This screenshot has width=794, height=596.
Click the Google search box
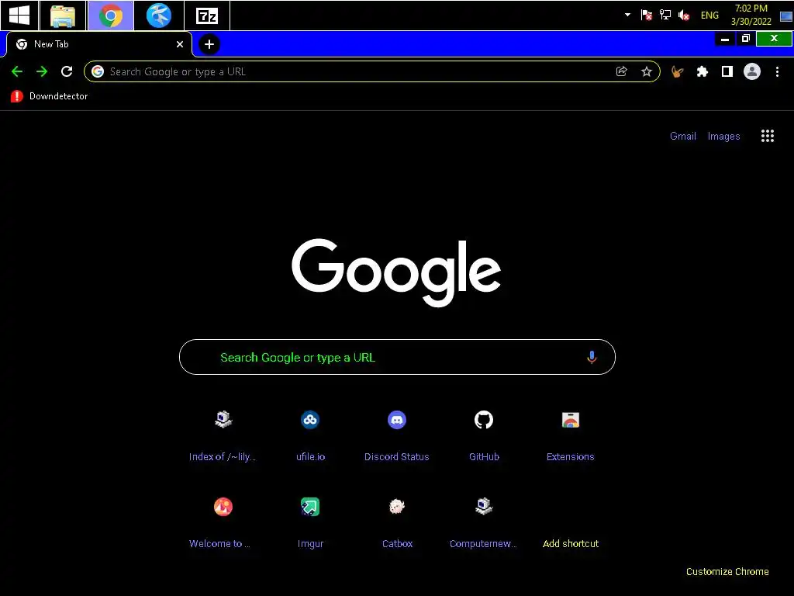[x=397, y=357]
